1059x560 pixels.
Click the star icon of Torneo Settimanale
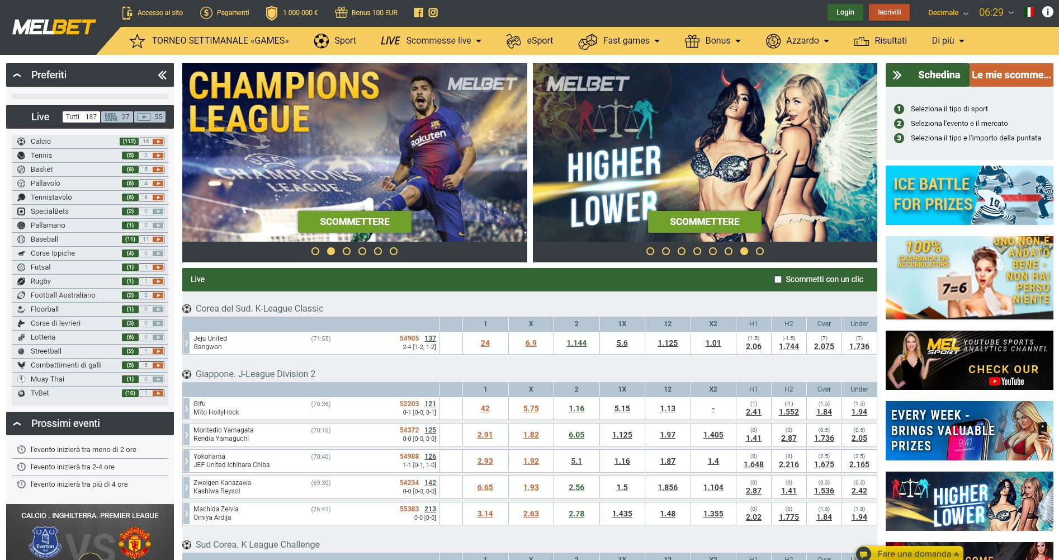pos(137,41)
